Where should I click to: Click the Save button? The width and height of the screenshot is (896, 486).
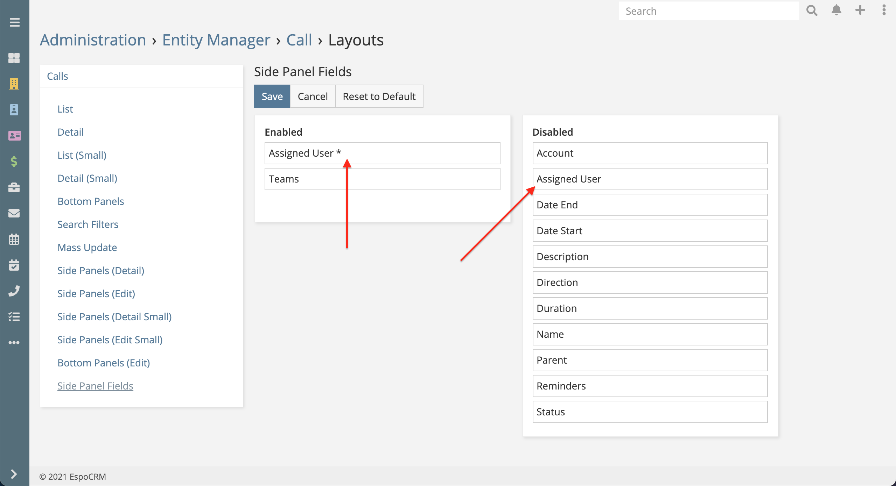pyautogui.click(x=272, y=96)
